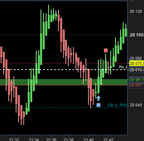
Task: Click the 28 040 price axis label
Action: (x=136, y=105)
